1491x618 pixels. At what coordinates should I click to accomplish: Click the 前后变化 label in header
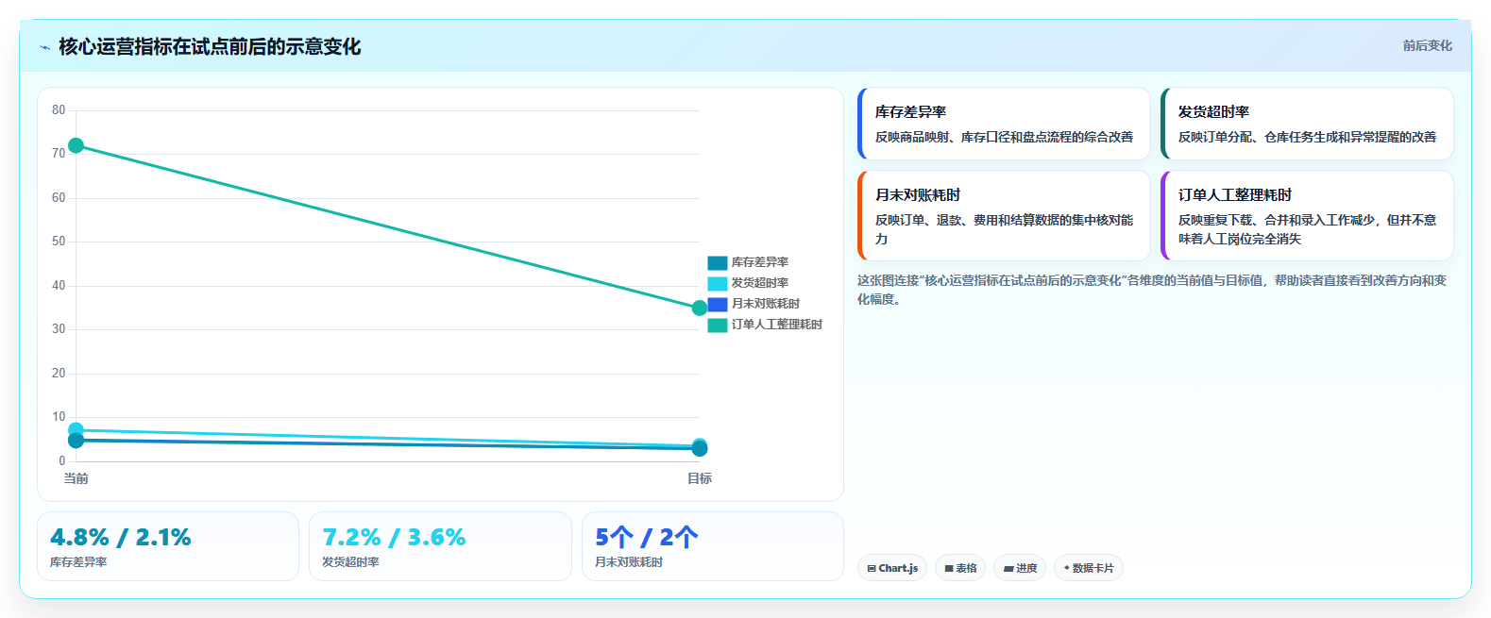(x=1427, y=45)
